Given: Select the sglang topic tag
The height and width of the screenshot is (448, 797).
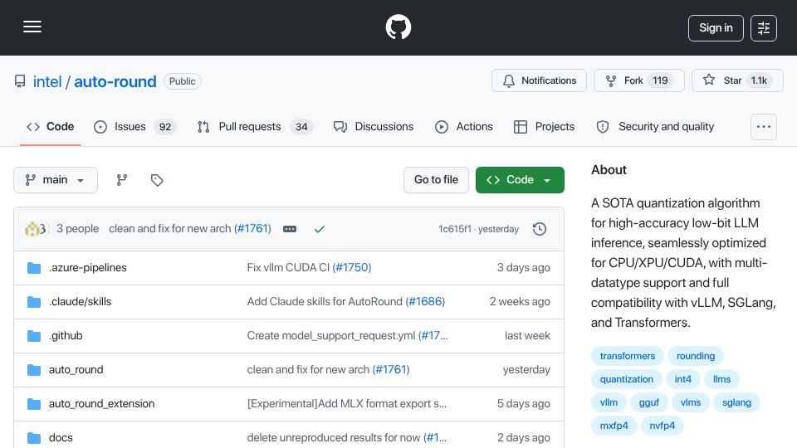Looking at the screenshot, I should point(736,403).
